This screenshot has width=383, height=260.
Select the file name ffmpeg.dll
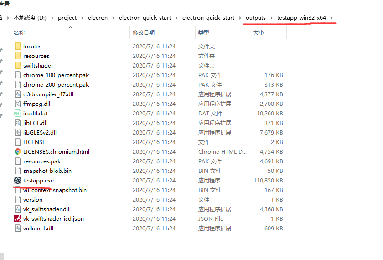36,104
